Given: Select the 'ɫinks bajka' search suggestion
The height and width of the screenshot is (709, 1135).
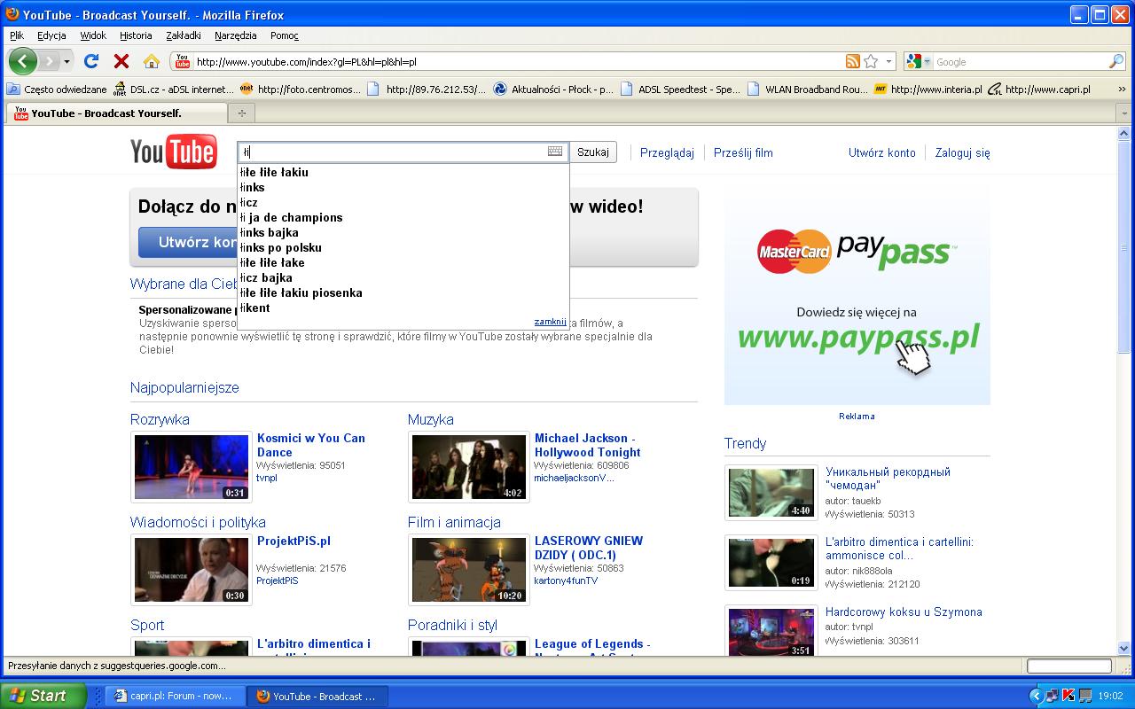Looking at the screenshot, I should (x=270, y=232).
